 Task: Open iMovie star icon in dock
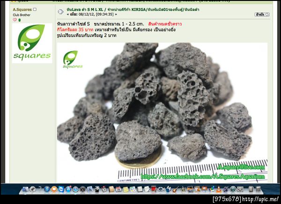pyautogui.click(x=183, y=189)
